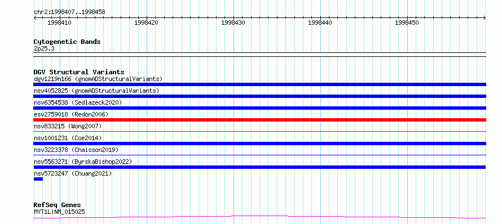
Task: Click the blue bar of nsv1001231
Action: pos(259,144)
